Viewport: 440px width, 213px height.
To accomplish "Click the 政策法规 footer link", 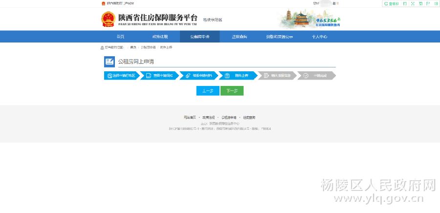I will [209, 118].
